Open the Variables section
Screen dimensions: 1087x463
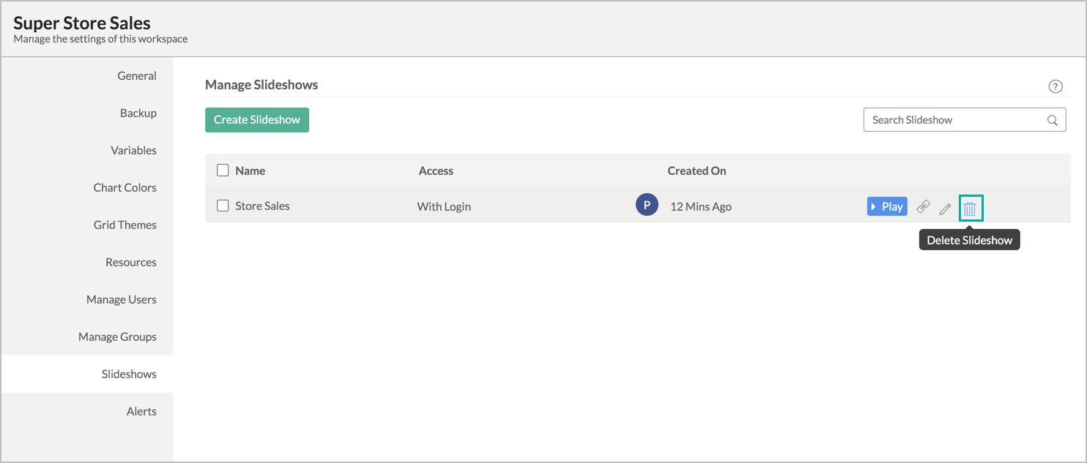133,151
